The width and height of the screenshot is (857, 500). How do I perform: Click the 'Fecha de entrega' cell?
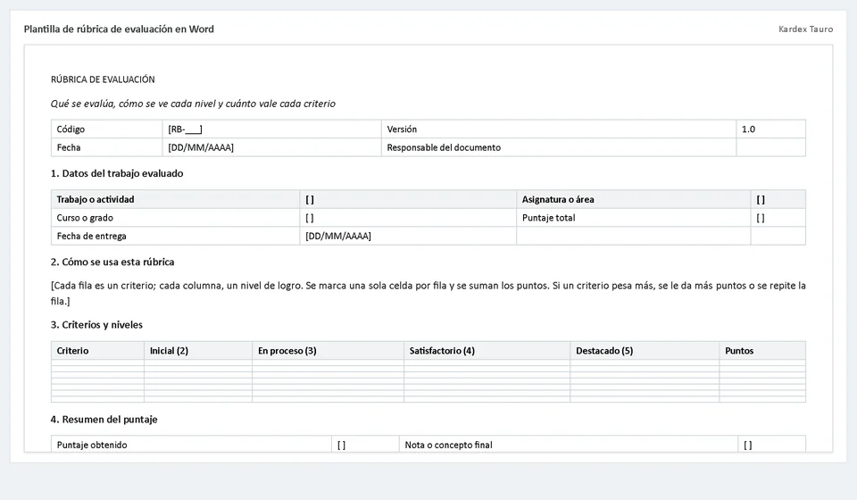point(175,236)
